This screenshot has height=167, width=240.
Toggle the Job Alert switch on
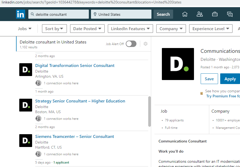131,44
